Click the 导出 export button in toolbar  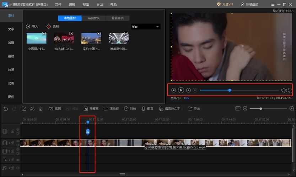pos(194,109)
